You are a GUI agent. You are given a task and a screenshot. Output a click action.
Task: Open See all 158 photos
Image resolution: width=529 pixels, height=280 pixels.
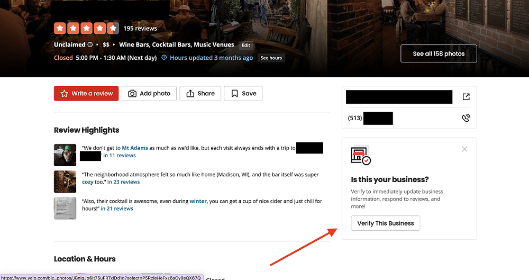[439, 53]
